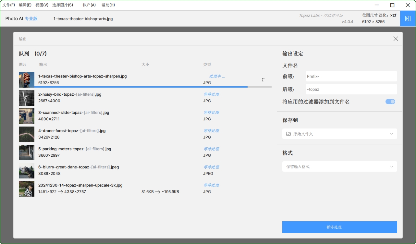Image resolution: width=416 pixels, height=244 pixels.
Task: Select the blurry-great-dane thumbnail
Action: (27, 170)
